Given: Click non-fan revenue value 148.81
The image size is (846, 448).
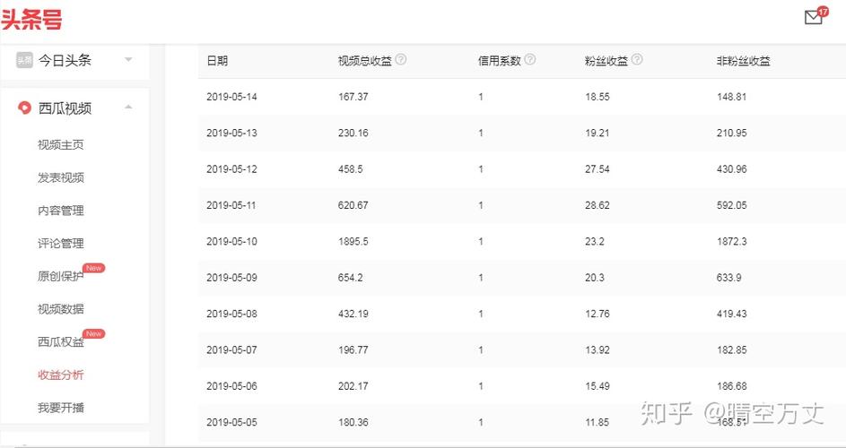Looking at the screenshot, I should coord(732,97).
